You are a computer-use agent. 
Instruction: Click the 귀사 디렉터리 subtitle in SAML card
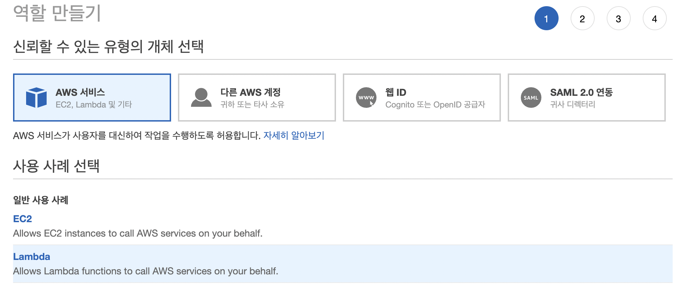573,104
